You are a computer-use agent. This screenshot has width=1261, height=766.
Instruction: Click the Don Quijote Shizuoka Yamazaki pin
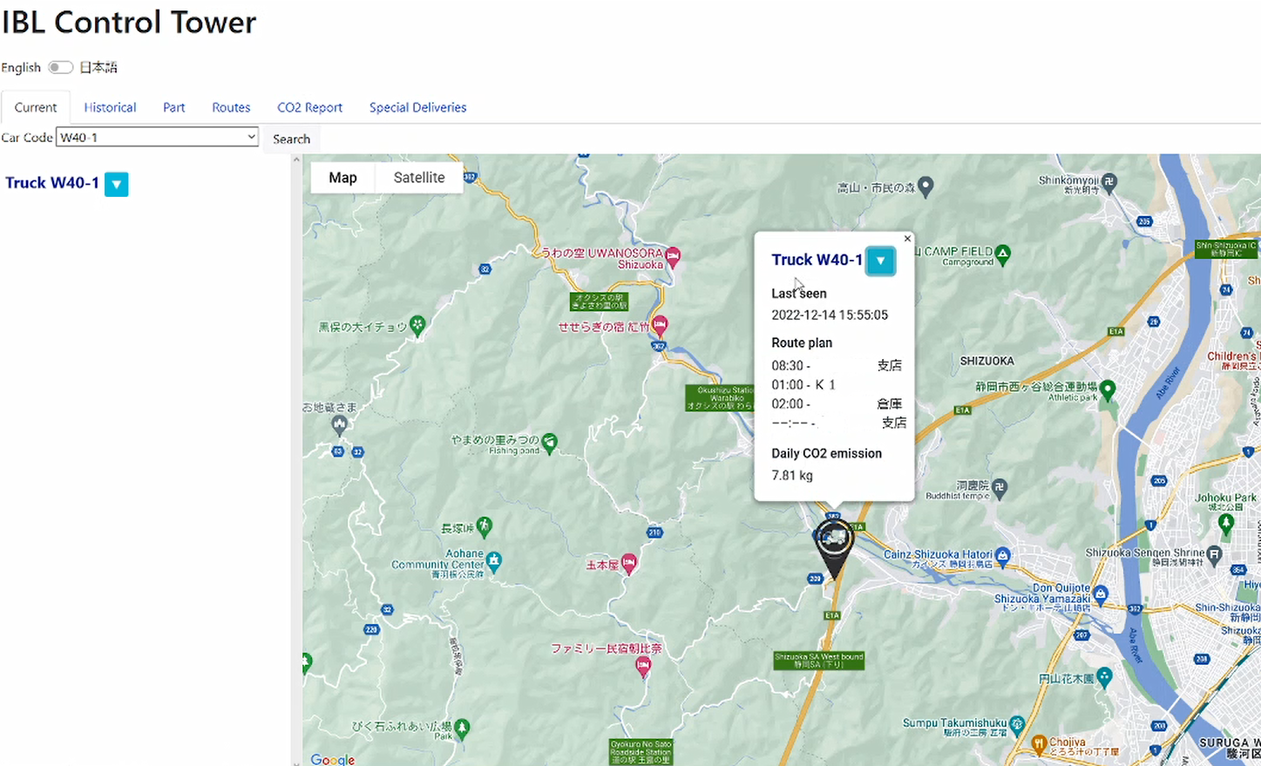click(x=1101, y=593)
